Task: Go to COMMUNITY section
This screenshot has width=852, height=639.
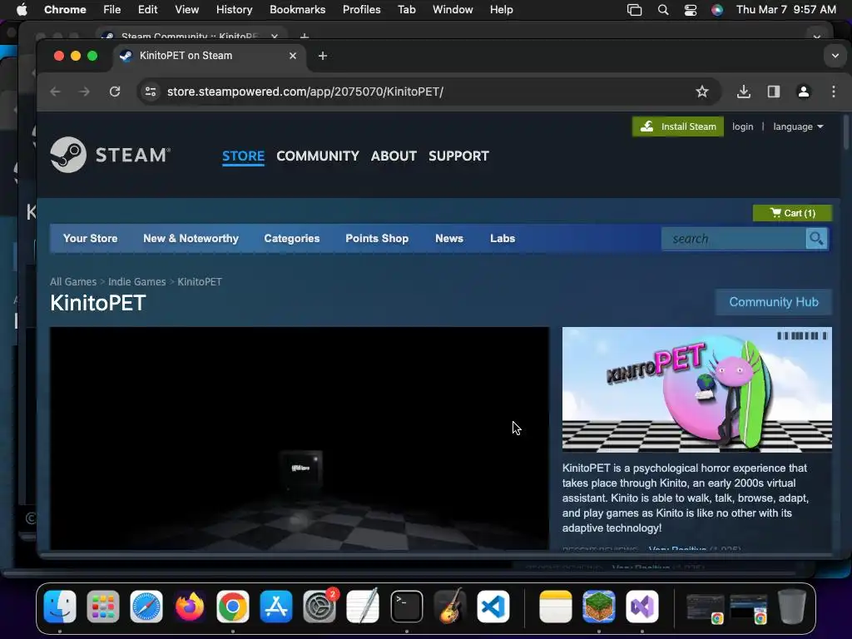Action: pos(318,156)
